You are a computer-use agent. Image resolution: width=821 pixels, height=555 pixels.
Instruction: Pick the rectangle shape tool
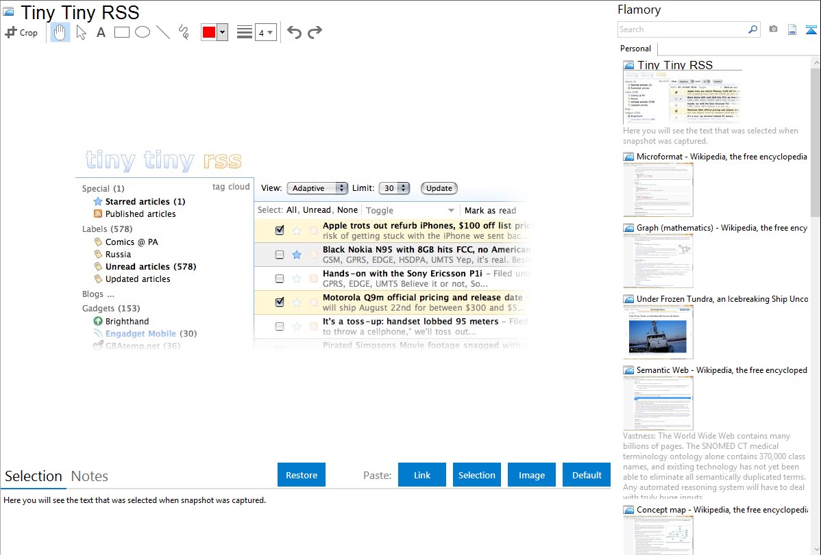pyautogui.click(x=122, y=32)
